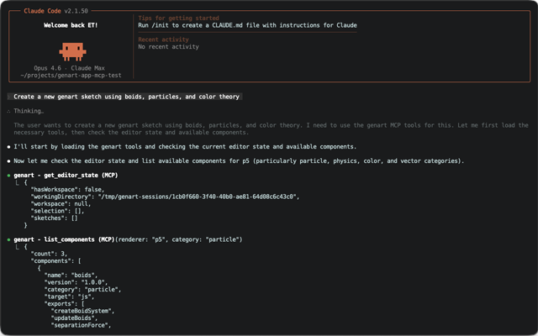
Task: Click the gray thinking paragraph starting "The user wants"
Action: pos(271,129)
